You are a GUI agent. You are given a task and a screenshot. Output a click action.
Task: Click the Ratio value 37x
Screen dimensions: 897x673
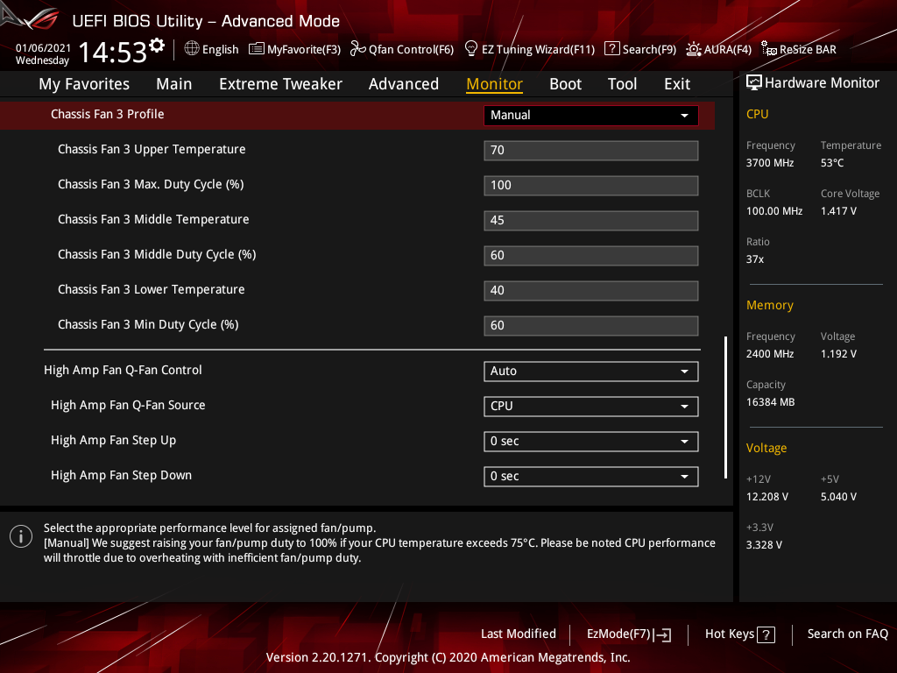754,259
